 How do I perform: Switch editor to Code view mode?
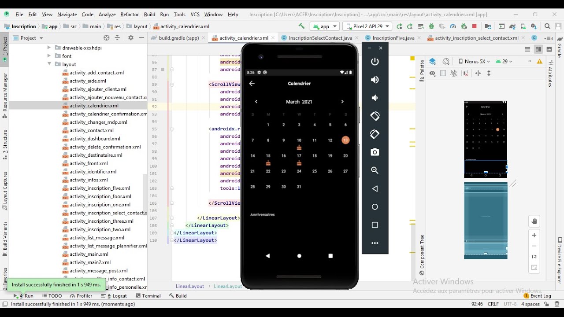coord(527,50)
